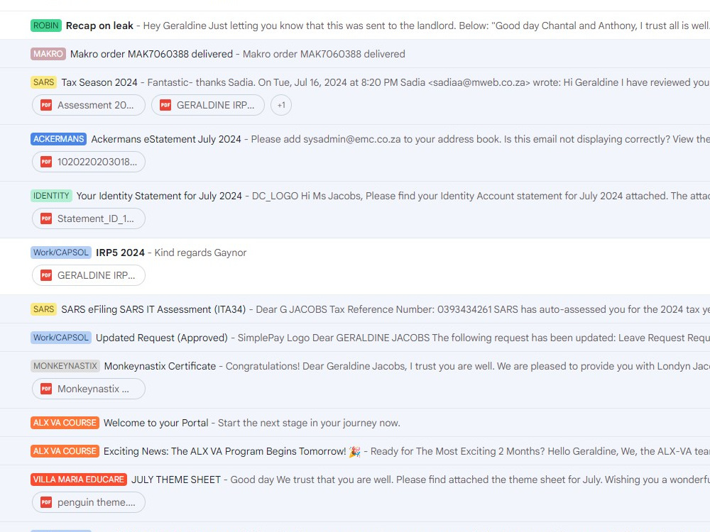Open SARS eFiling SARS IT Assessment (ITA34) email

click(153, 309)
